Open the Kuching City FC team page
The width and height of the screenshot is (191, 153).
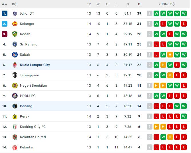click(x=33, y=127)
